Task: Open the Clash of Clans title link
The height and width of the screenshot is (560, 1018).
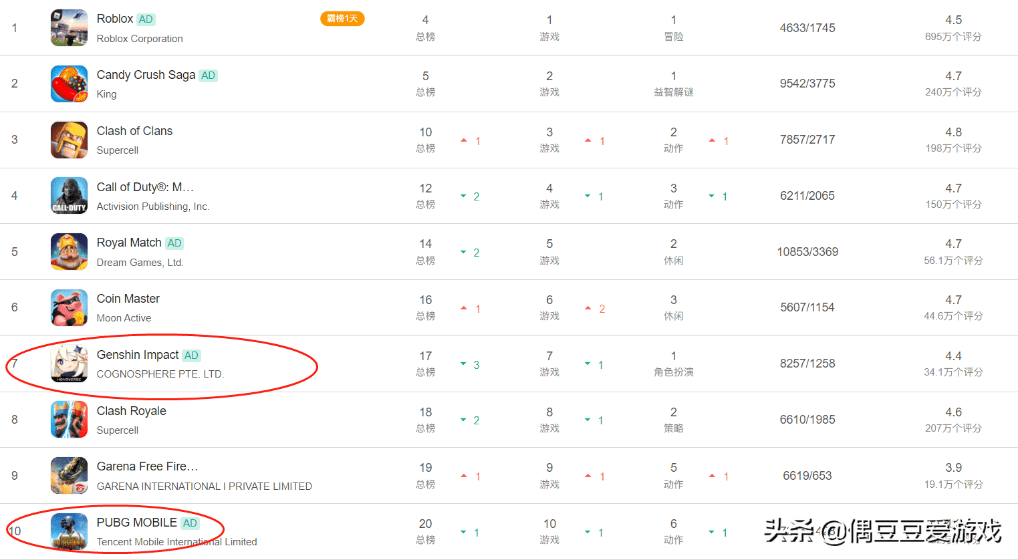Action: [x=134, y=131]
